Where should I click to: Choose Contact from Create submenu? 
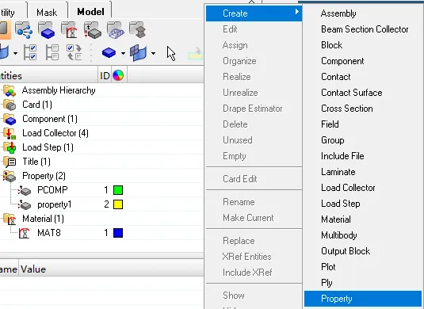(335, 77)
